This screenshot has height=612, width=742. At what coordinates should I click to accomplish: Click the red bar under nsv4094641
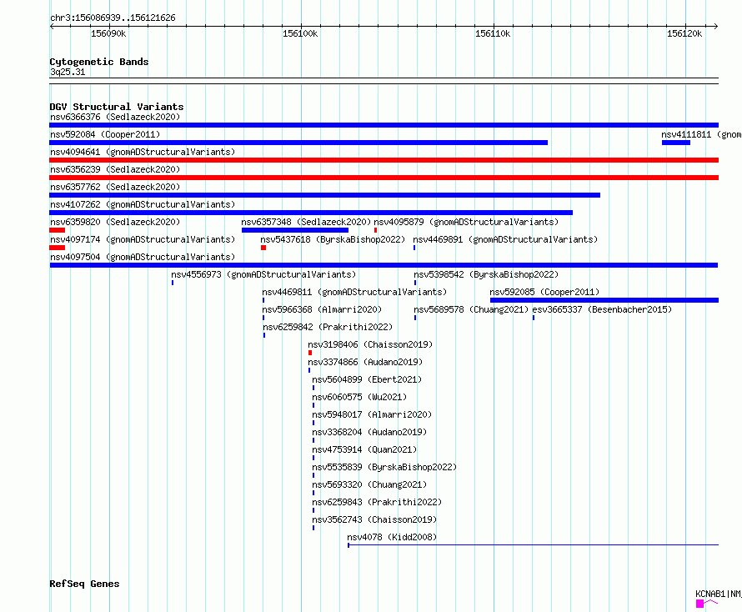[x=384, y=160]
